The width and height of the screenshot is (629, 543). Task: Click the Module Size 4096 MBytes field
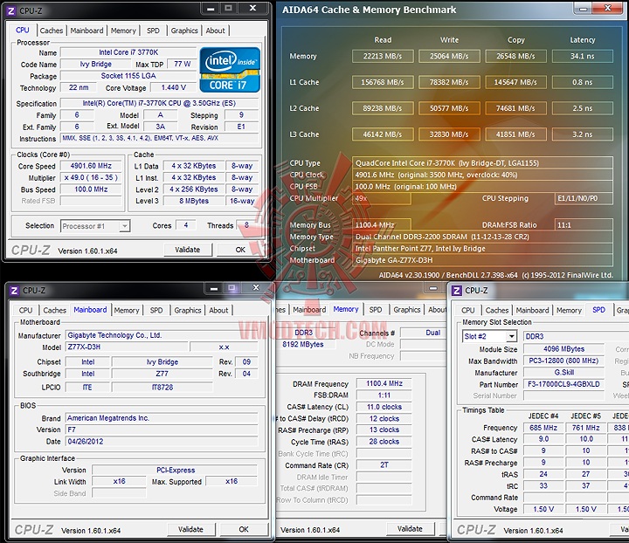pyautogui.click(x=563, y=349)
